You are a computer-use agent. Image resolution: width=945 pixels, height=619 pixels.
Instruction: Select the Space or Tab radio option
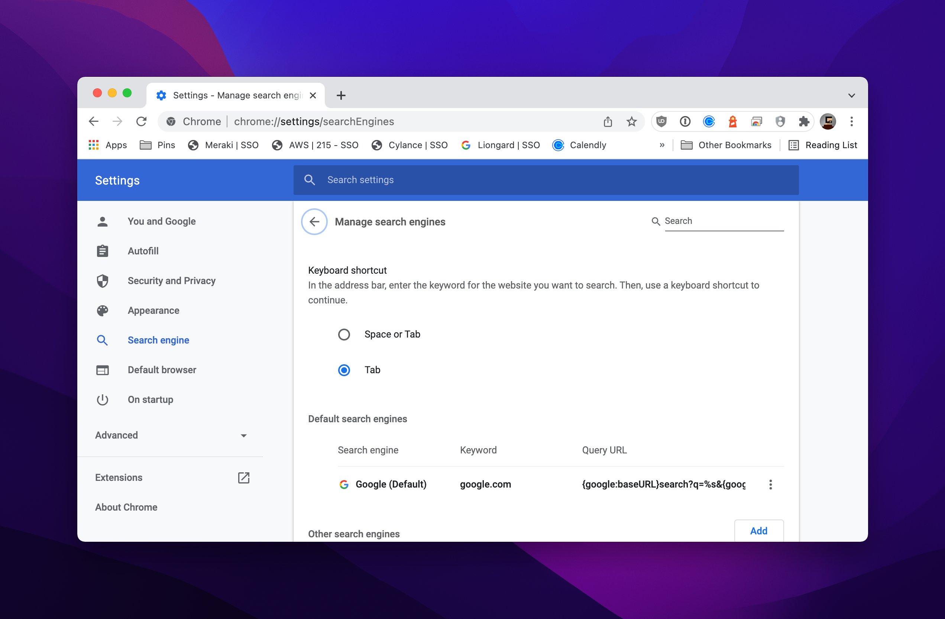pyautogui.click(x=344, y=334)
